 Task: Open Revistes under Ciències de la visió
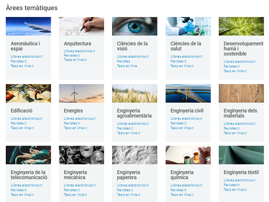point(123,61)
